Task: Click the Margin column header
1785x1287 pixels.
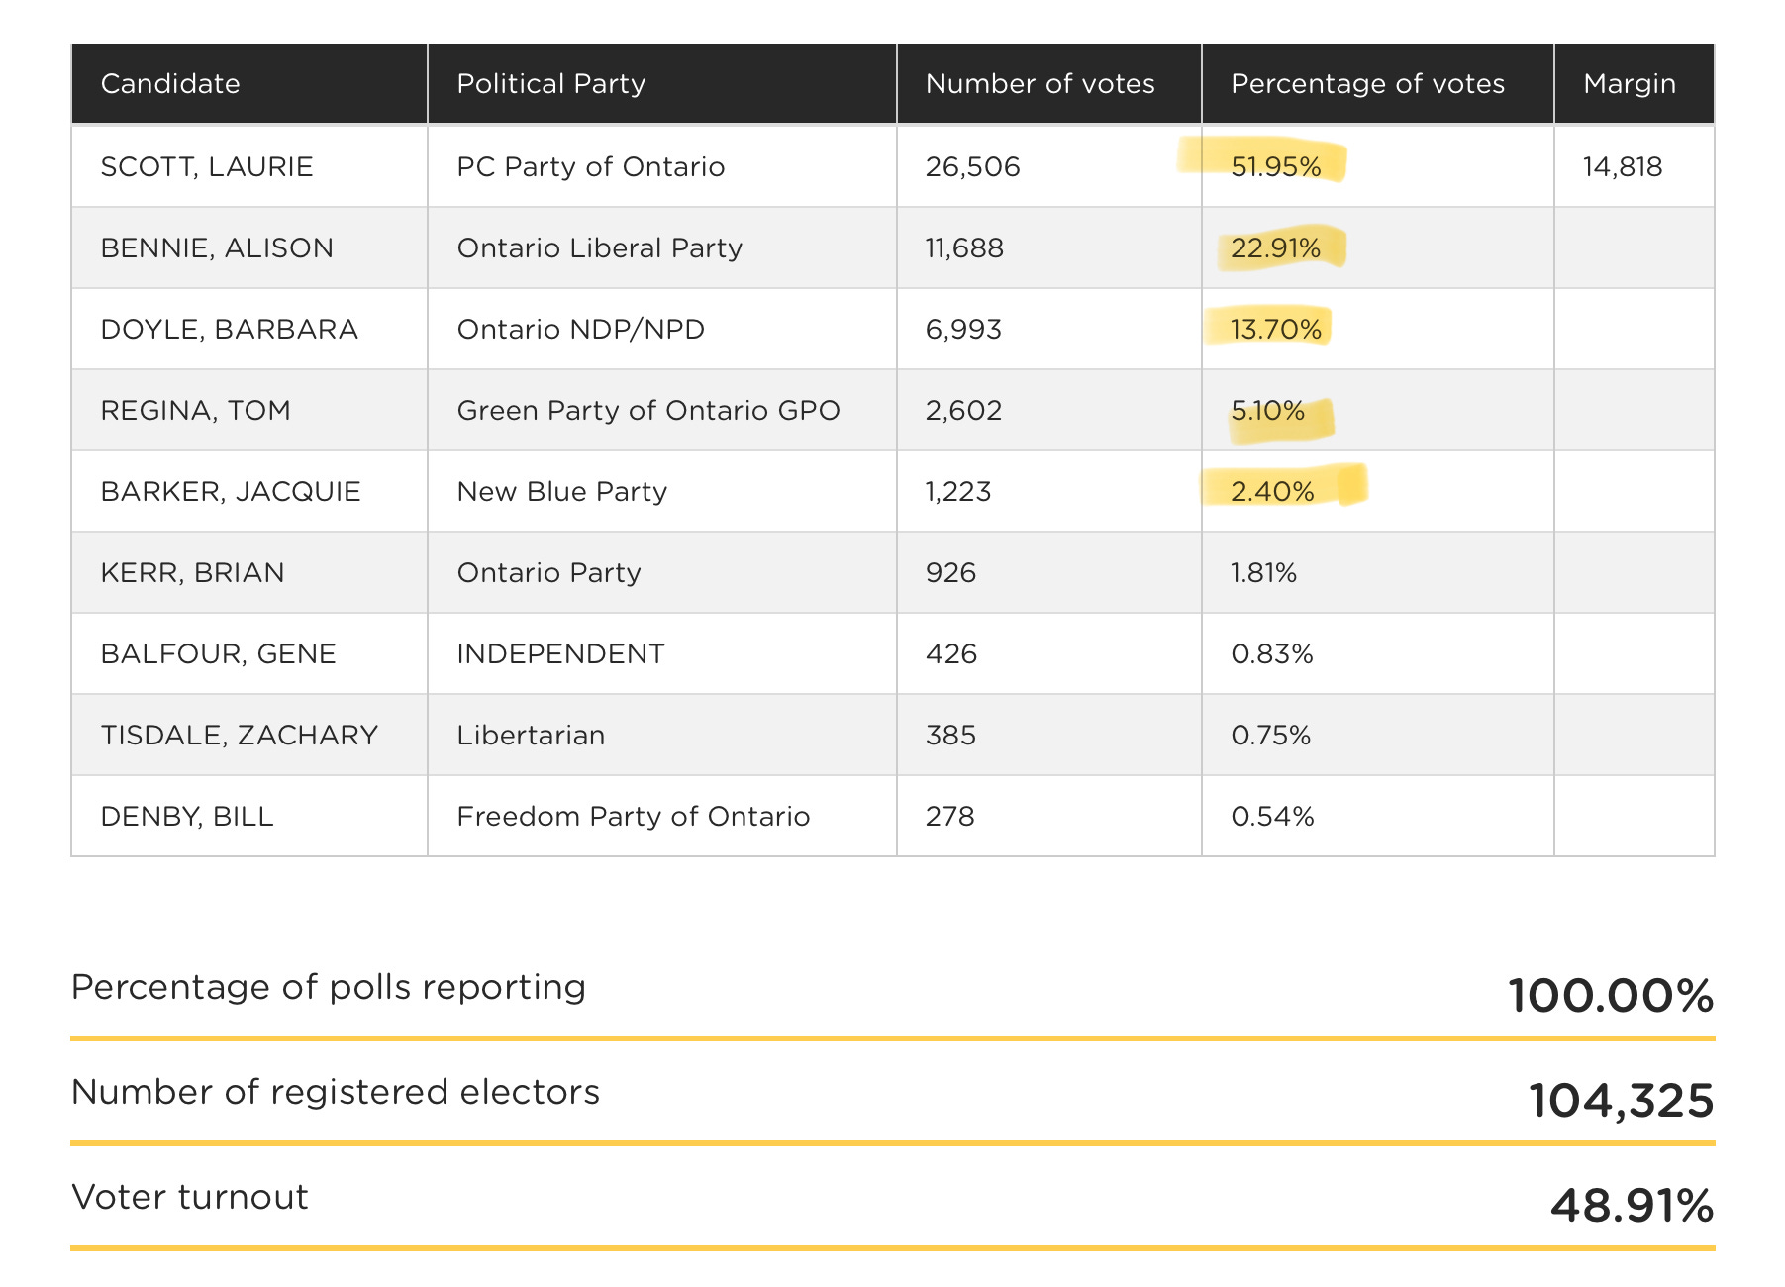Action: tap(1635, 84)
